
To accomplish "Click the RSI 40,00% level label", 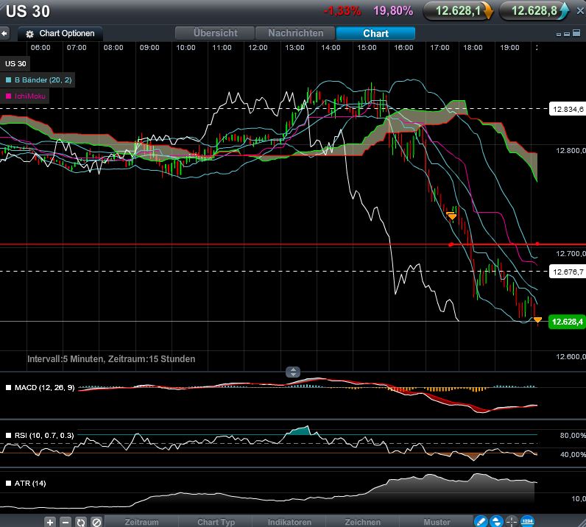I will [572, 455].
